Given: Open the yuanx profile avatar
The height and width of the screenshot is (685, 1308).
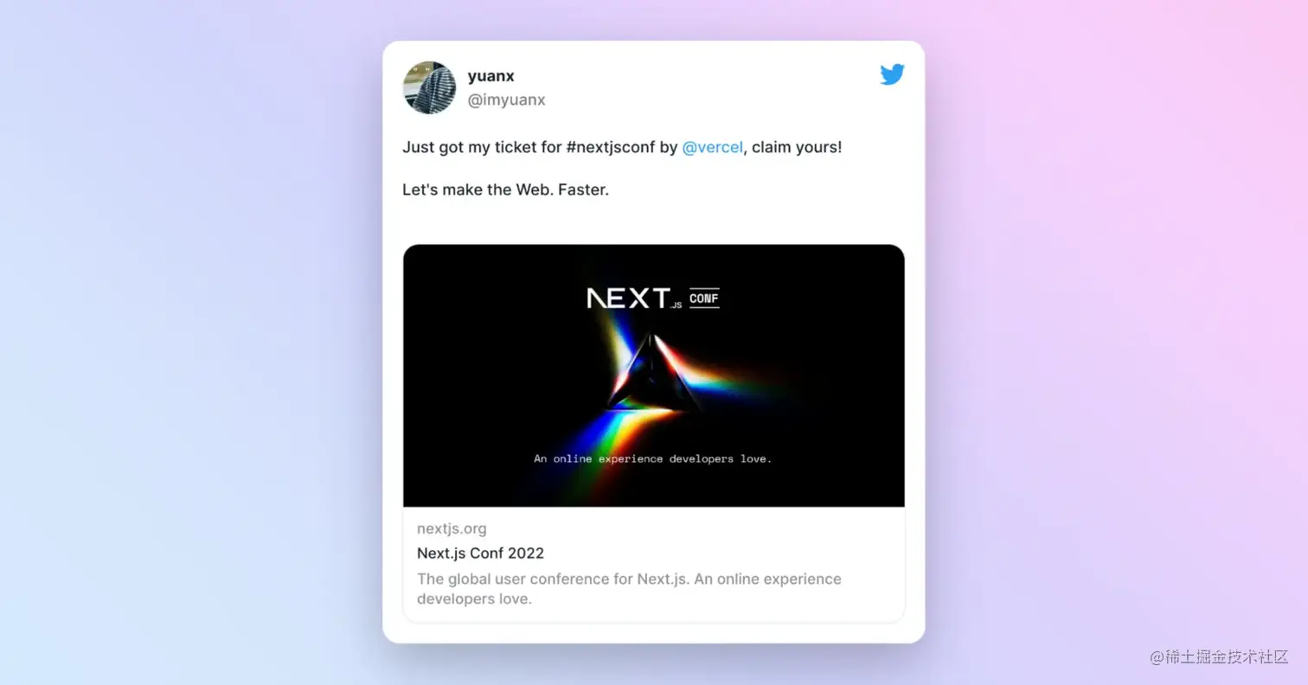Looking at the screenshot, I should pos(429,87).
